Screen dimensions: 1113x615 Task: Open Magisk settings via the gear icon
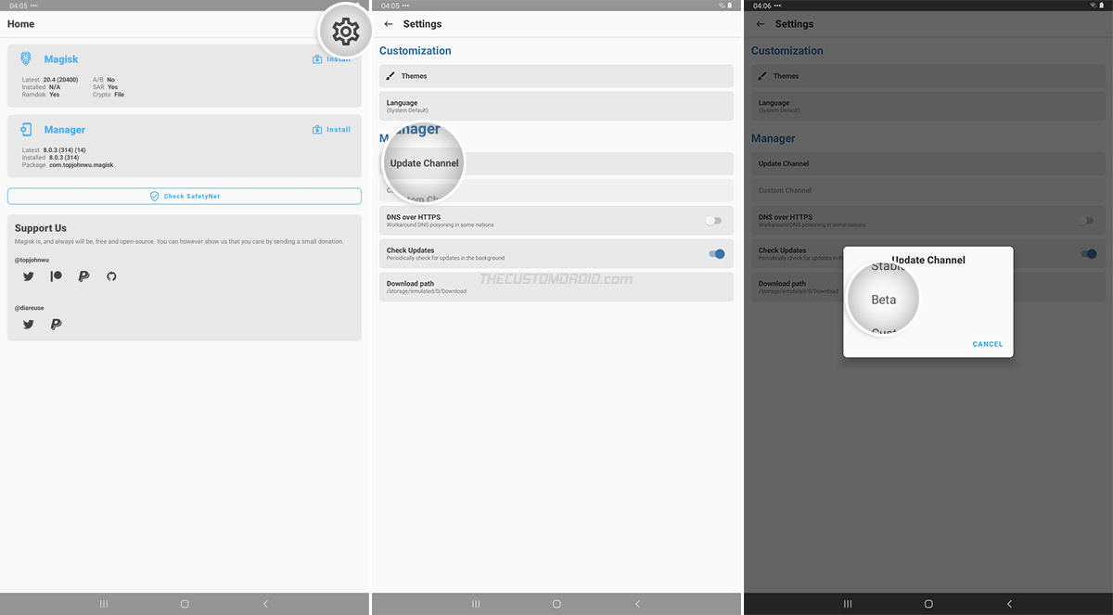[344, 31]
